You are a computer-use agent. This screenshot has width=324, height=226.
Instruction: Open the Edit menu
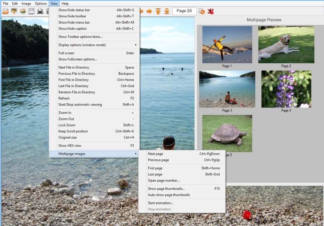pyautogui.click(x=15, y=3)
